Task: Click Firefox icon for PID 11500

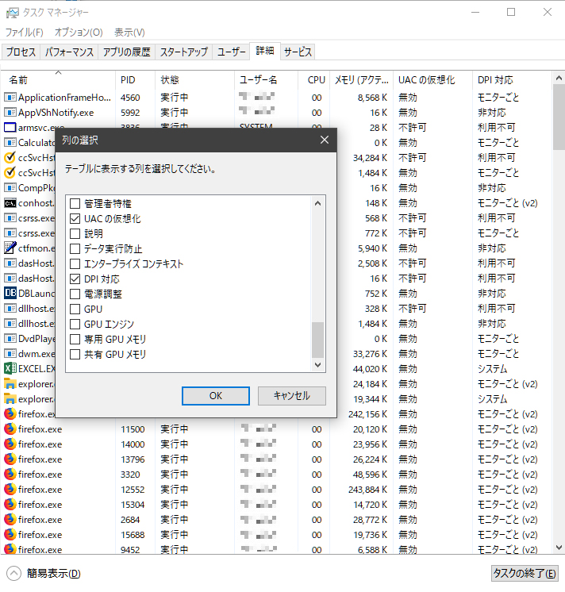Action: tap(10, 429)
